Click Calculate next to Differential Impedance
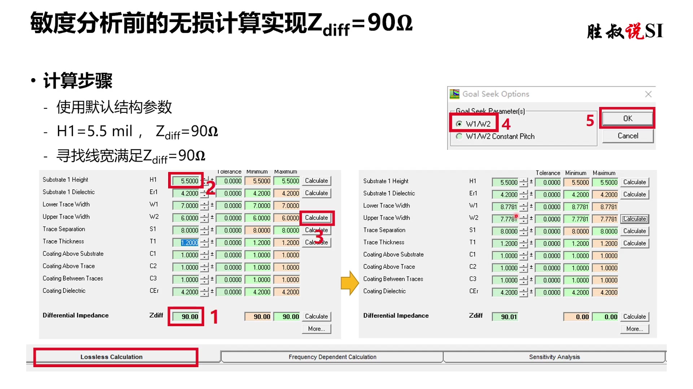The height and width of the screenshot is (389, 693). tap(316, 316)
